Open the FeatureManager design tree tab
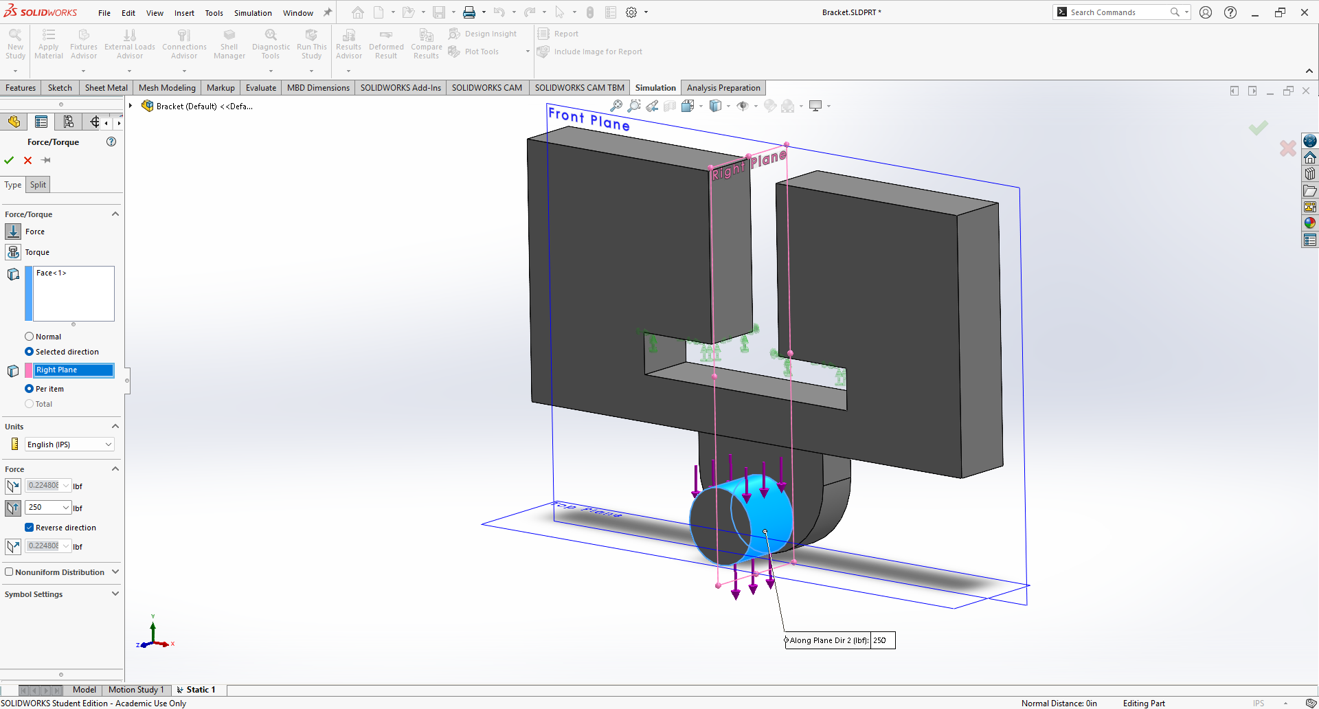This screenshot has width=1319, height=709. [14, 122]
